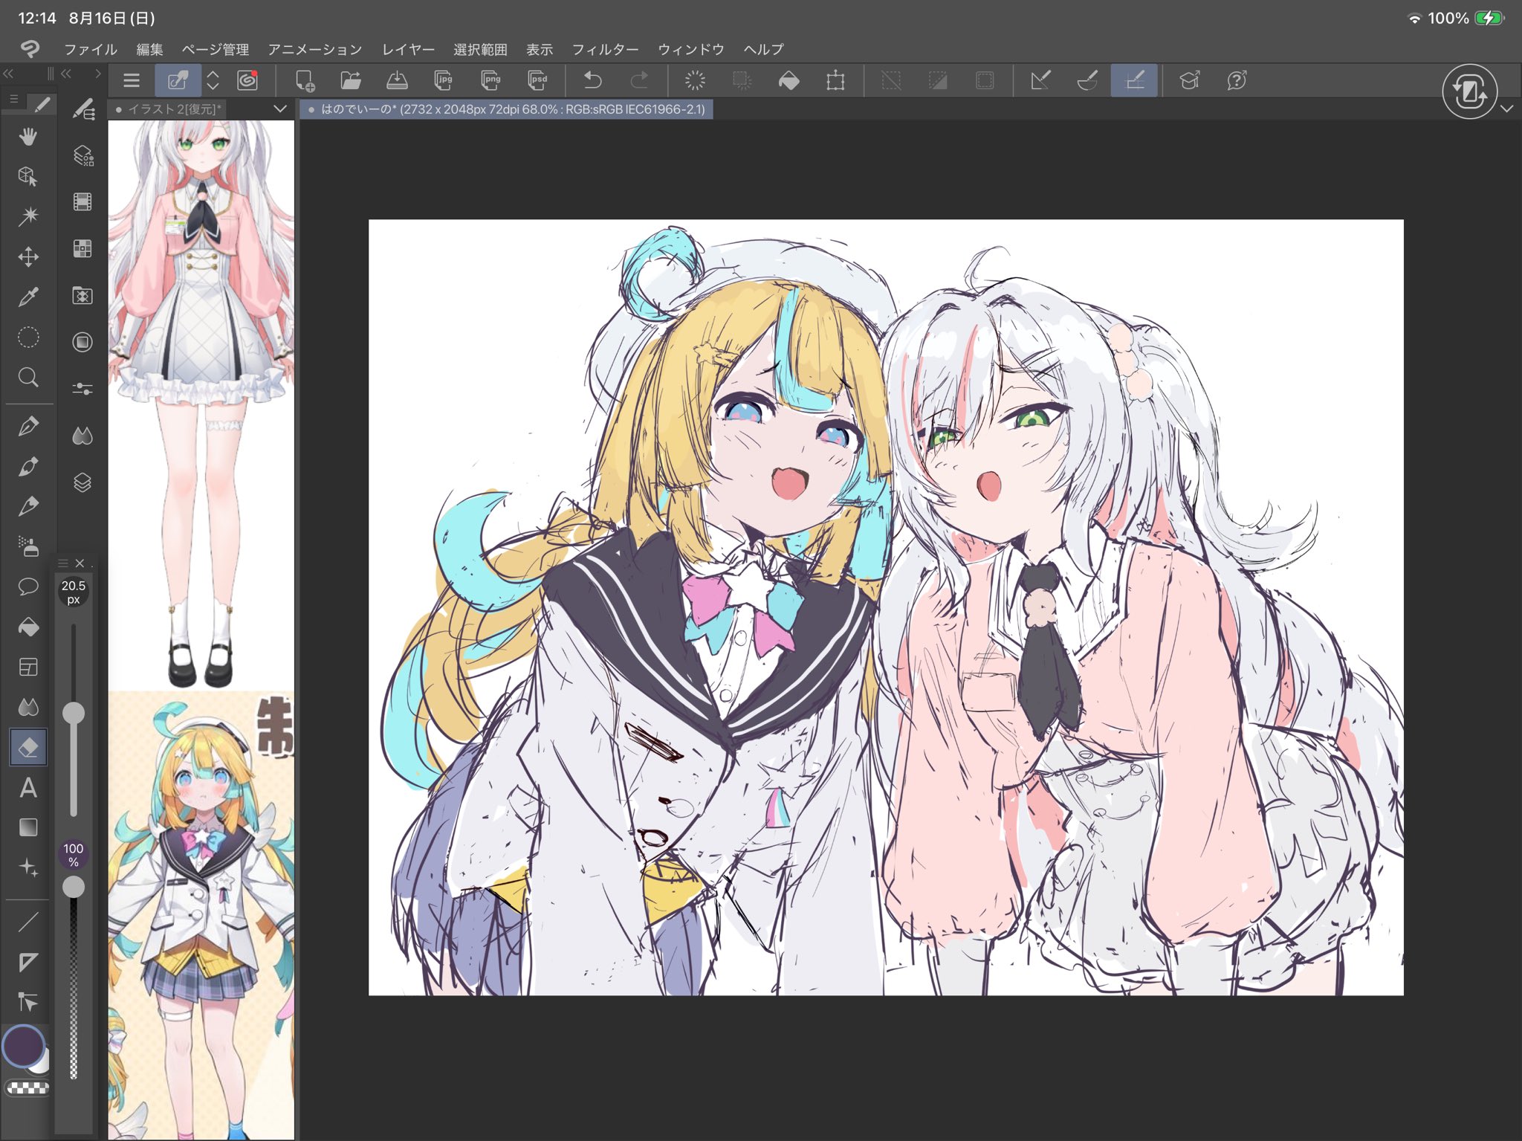1522x1141 pixels.
Task: Expand the palette dock right arrow
Action: [x=97, y=74]
